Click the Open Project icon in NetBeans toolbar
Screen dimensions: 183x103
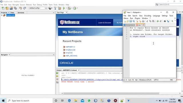tap(11, 8)
